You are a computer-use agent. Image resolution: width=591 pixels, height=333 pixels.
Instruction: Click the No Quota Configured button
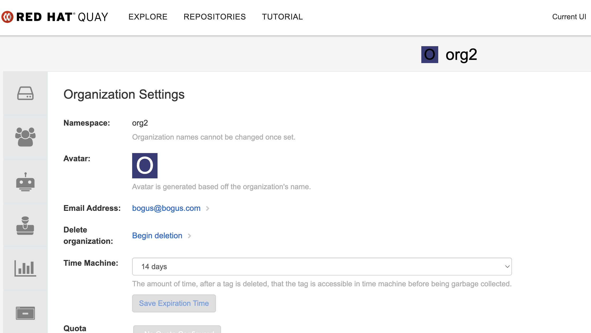[177, 330]
